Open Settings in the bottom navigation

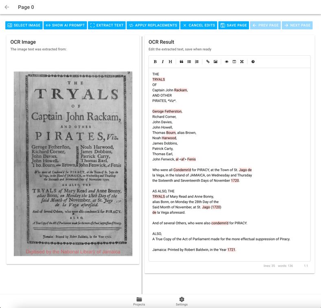[181, 301]
